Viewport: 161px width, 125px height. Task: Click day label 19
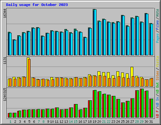click(x=94, y=122)
